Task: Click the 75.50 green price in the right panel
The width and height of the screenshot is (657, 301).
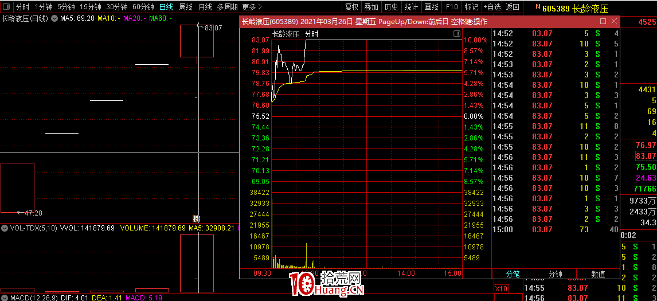Action: coord(646,166)
